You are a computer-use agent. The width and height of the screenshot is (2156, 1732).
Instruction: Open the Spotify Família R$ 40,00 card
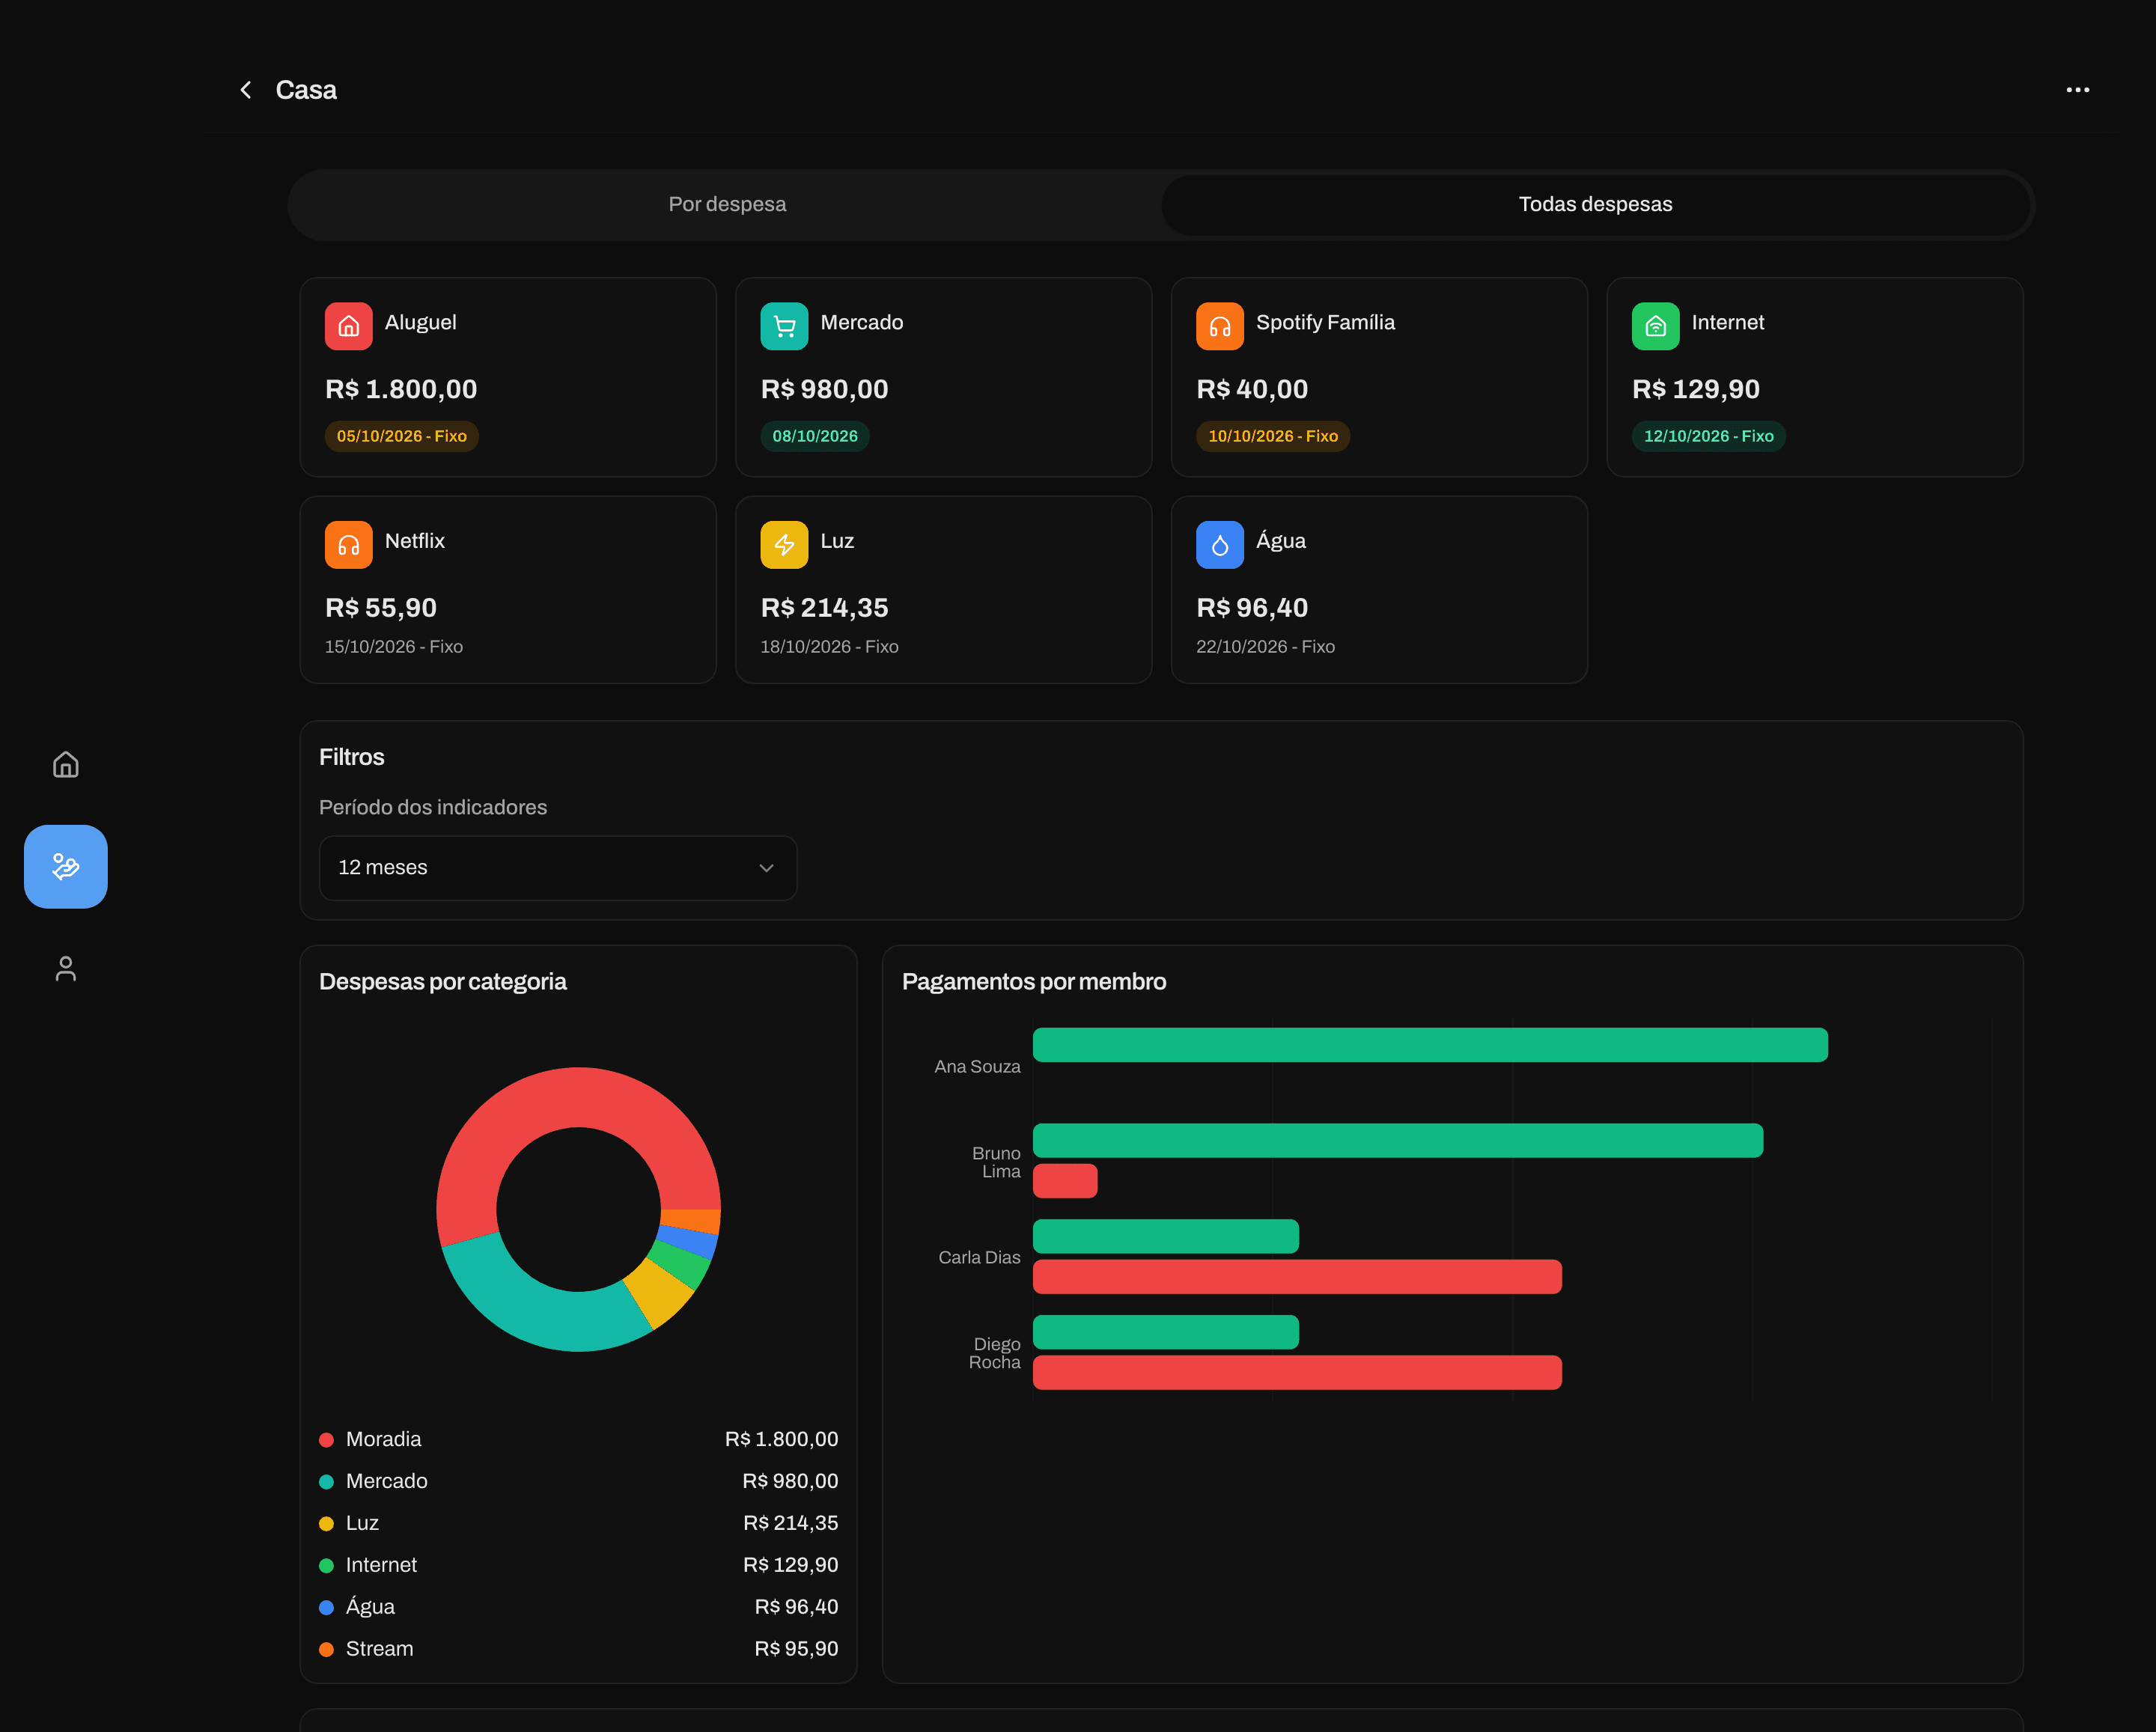[1380, 377]
